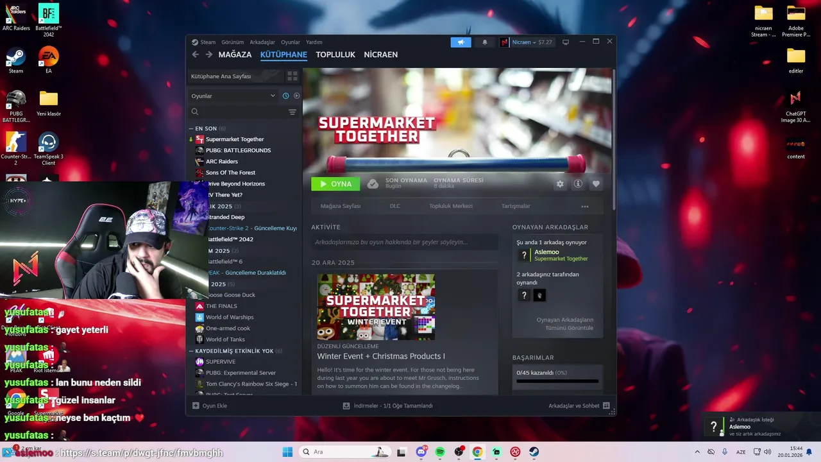Open Spotify from the taskbar
821x462 pixels.
click(440, 452)
